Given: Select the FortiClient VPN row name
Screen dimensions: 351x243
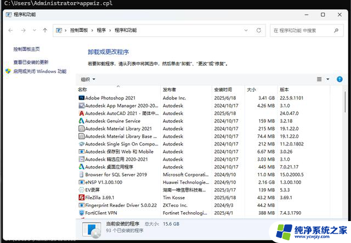Looking at the screenshot, I should (x=101, y=213).
